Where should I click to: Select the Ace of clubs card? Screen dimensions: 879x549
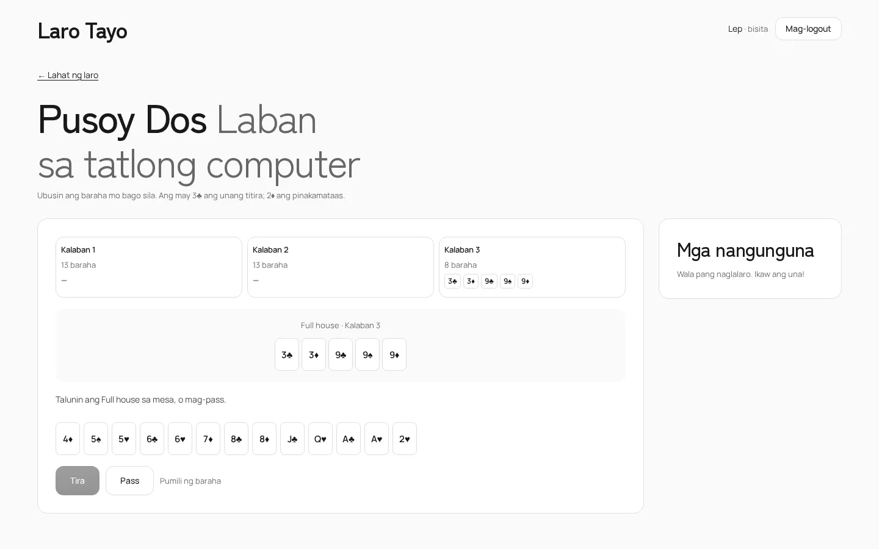pos(349,439)
